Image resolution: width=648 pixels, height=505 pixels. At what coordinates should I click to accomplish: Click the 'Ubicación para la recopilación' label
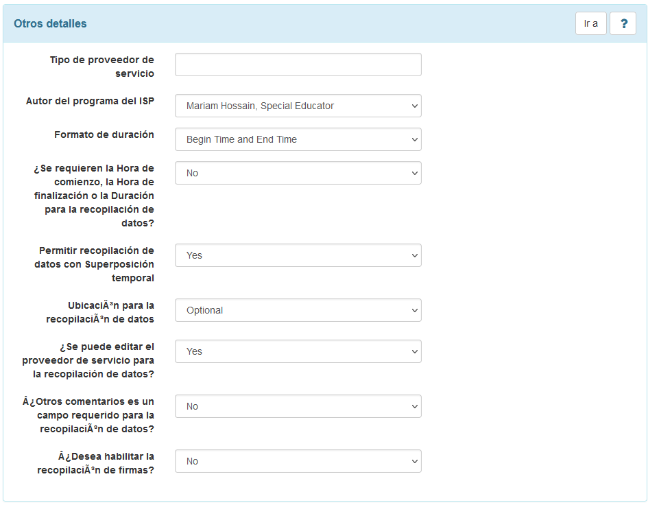pos(100,312)
